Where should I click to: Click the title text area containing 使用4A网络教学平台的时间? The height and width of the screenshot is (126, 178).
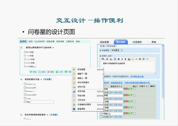coord(128,67)
